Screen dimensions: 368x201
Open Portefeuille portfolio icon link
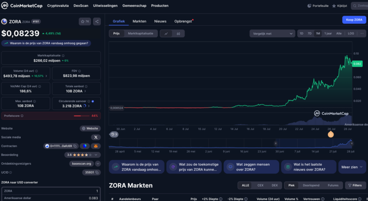coord(318,6)
